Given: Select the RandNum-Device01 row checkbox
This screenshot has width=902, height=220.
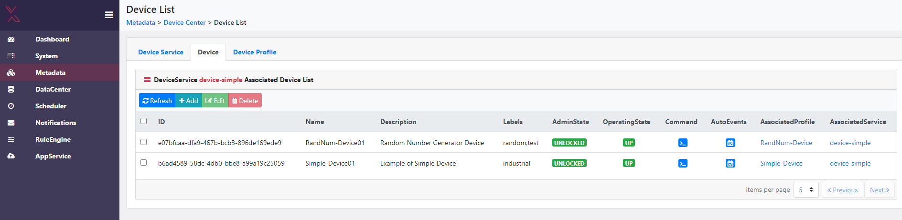Looking at the screenshot, I should 143,142.
